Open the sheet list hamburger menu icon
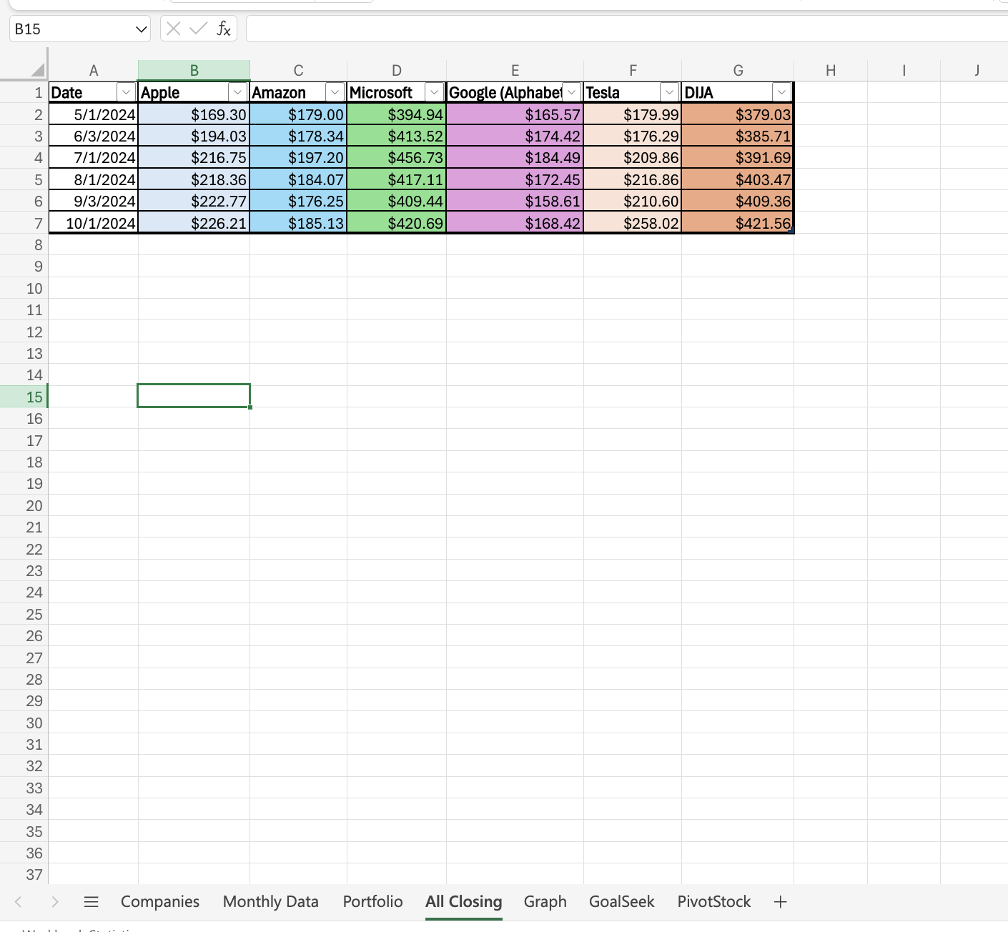The image size is (1008, 932). coord(91,901)
